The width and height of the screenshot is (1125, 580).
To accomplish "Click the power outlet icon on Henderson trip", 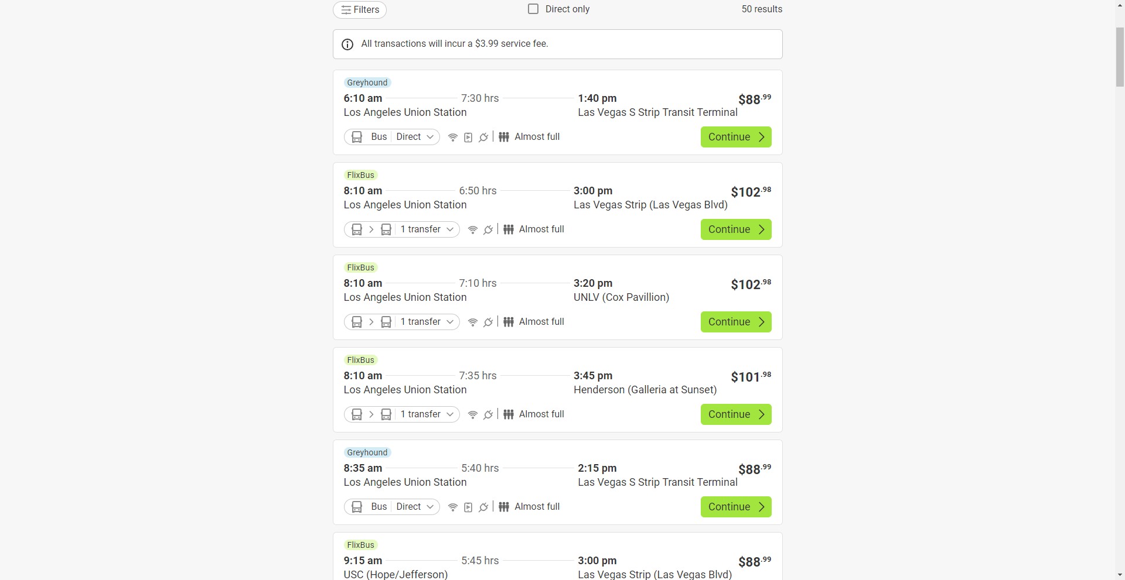I will click(x=488, y=415).
